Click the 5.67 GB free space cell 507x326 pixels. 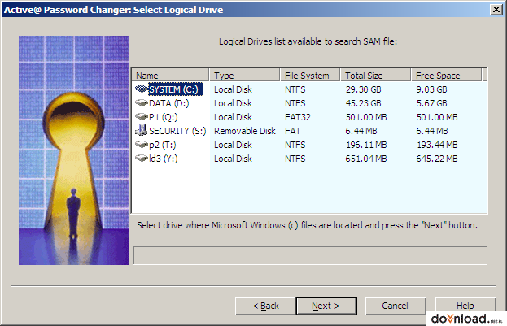click(x=431, y=103)
